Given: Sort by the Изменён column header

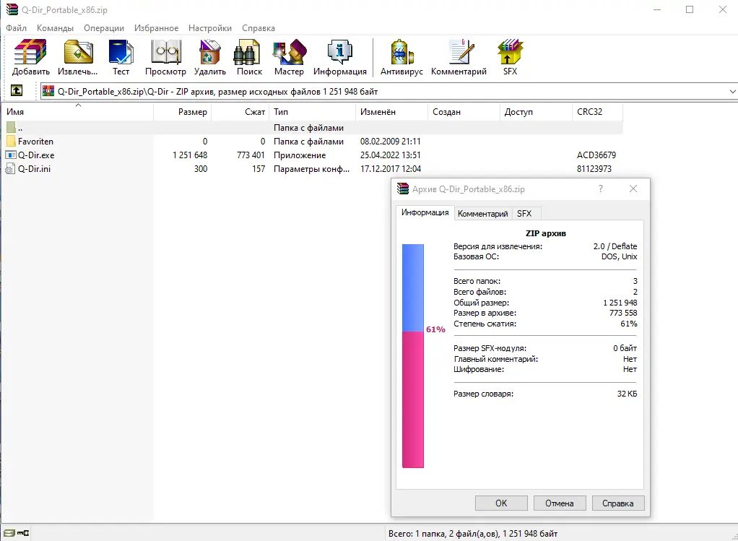Looking at the screenshot, I should click(x=391, y=111).
